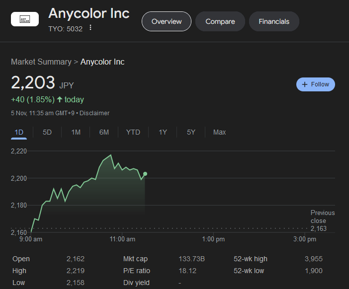Select the 1D chart range
The image size is (349, 289).
coord(19,132)
